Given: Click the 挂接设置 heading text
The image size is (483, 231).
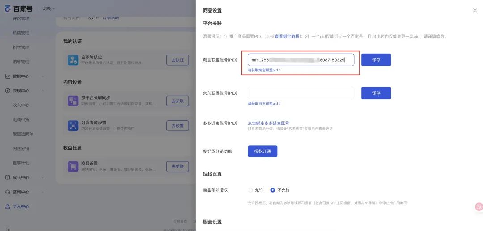Looking at the screenshot, I should click(x=212, y=174).
